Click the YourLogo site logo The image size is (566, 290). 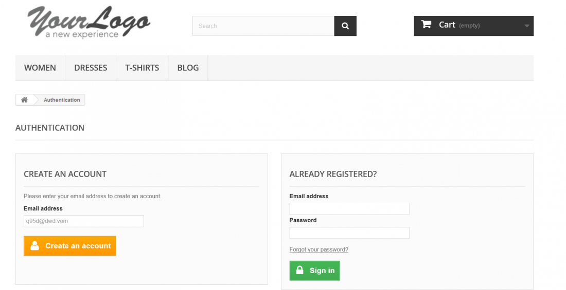pos(89,23)
